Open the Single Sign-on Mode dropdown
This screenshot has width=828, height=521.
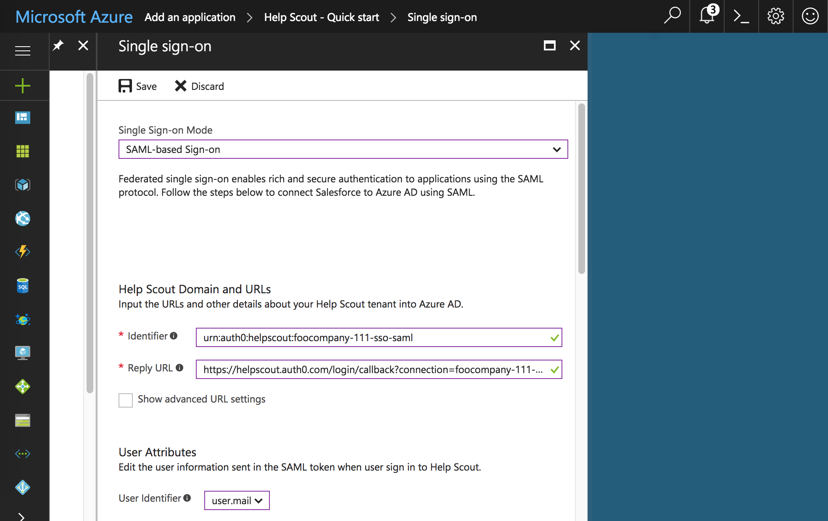[343, 149]
